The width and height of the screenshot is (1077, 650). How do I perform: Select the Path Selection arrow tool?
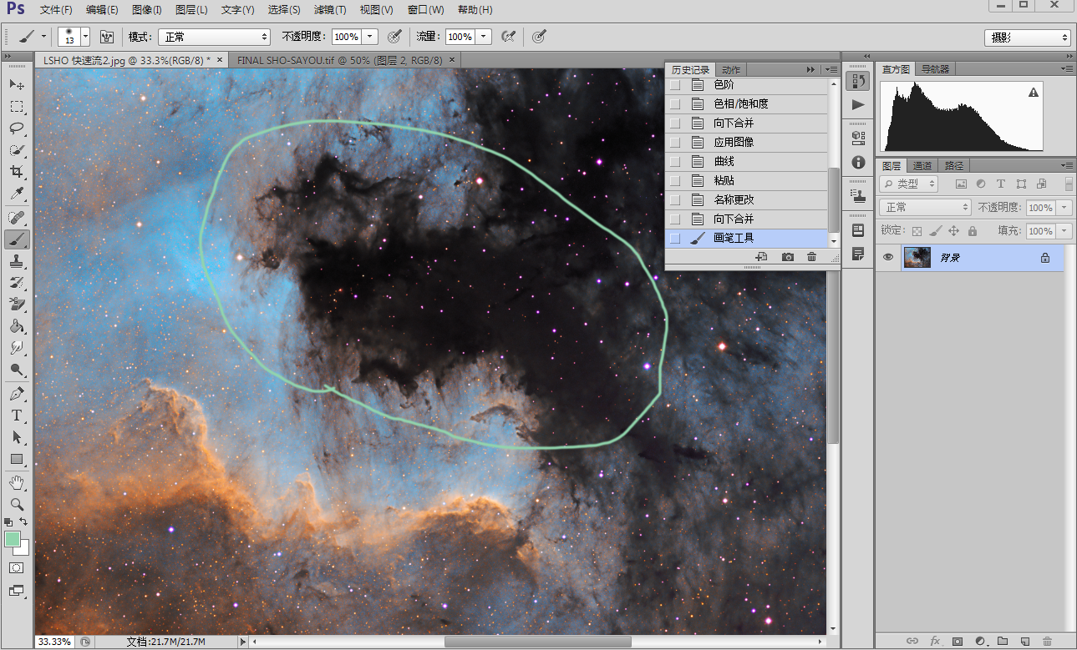point(17,437)
